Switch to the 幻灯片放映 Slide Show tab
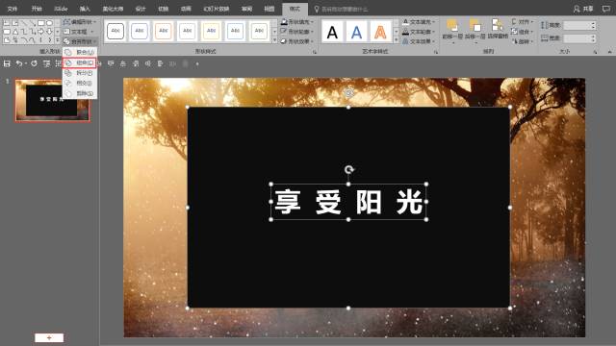Screen dimensions: 616x346 point(216,9)
